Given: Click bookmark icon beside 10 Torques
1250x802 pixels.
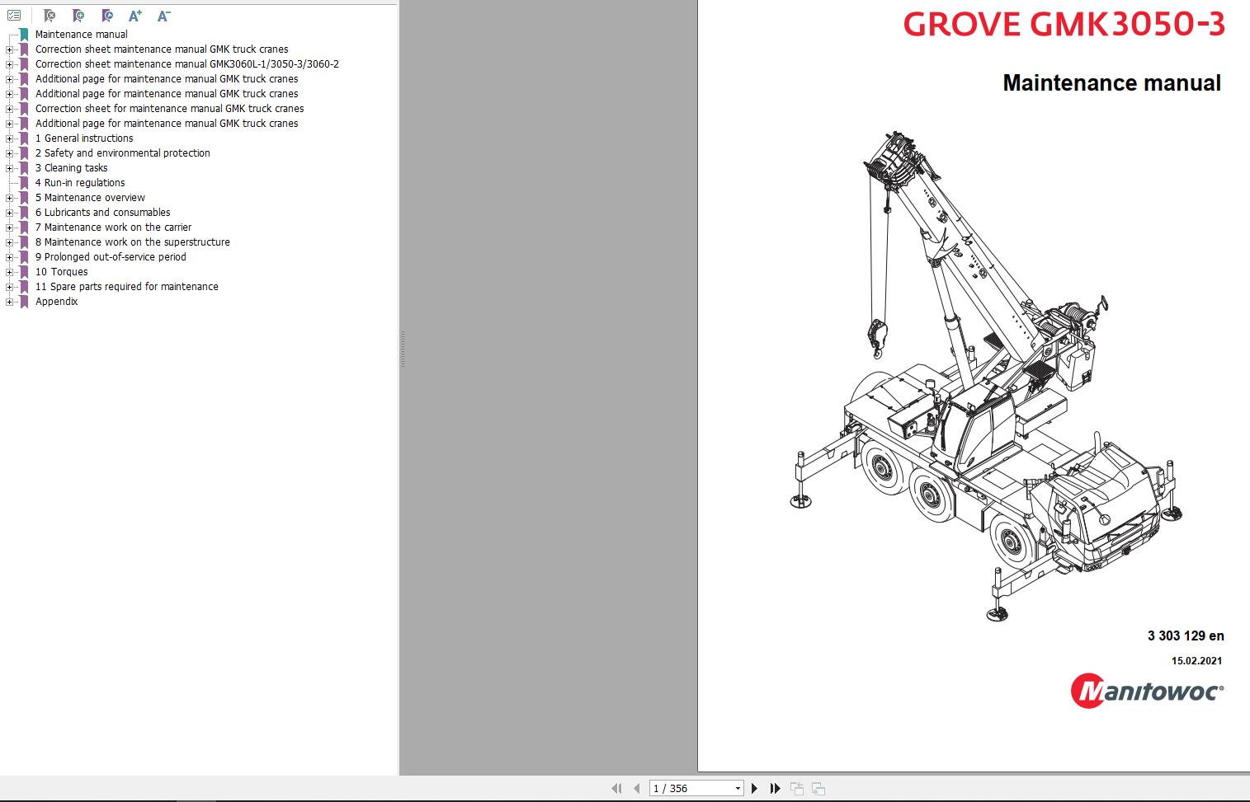Looking at the screenshot, I should 24,272.
